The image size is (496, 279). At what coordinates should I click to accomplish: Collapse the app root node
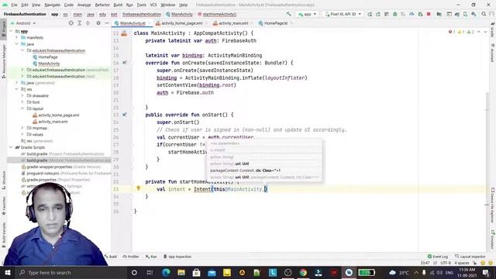[x=12, y=31]
